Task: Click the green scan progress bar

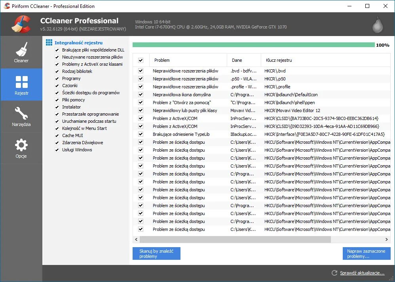Action: pos(254,45)
